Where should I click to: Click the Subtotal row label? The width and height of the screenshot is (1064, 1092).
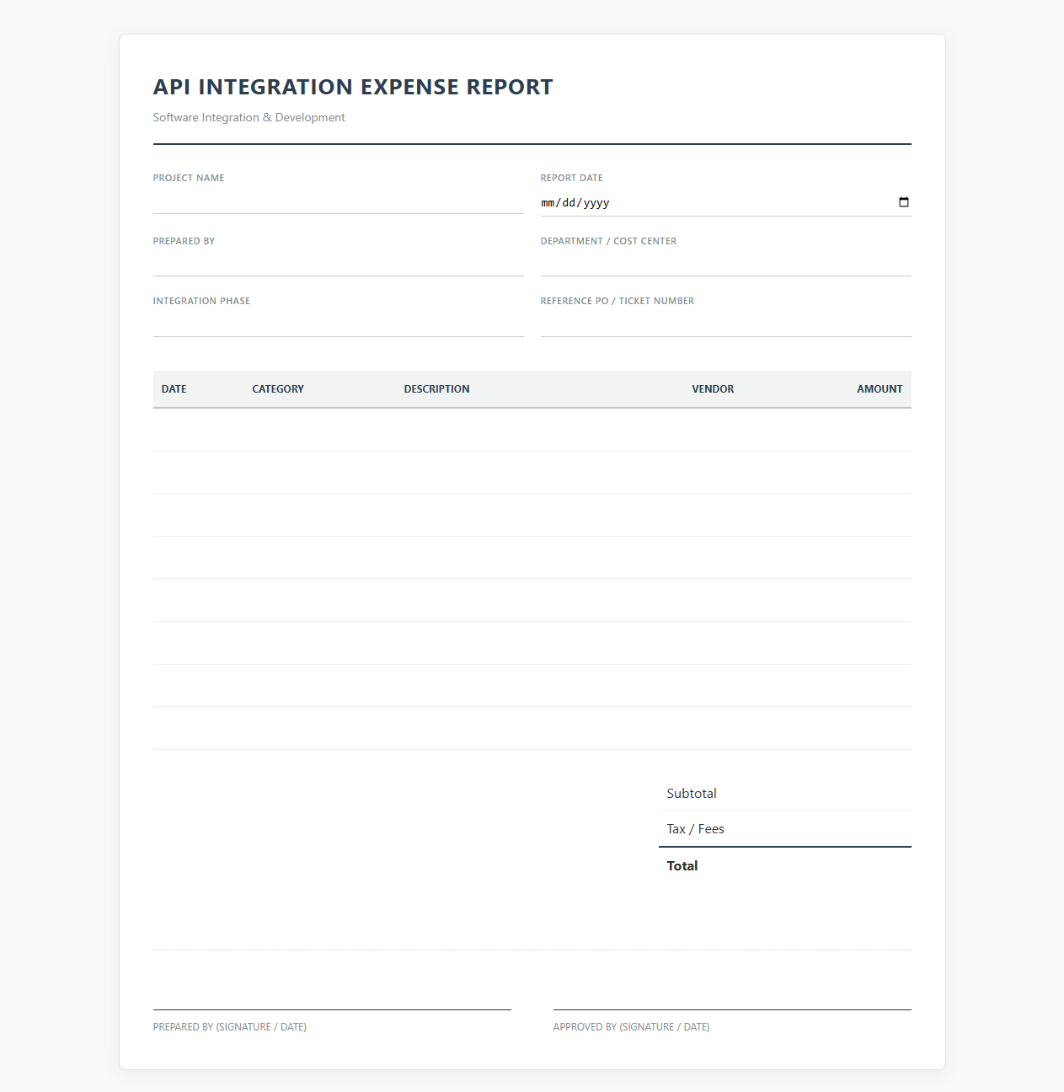(692, 794)
